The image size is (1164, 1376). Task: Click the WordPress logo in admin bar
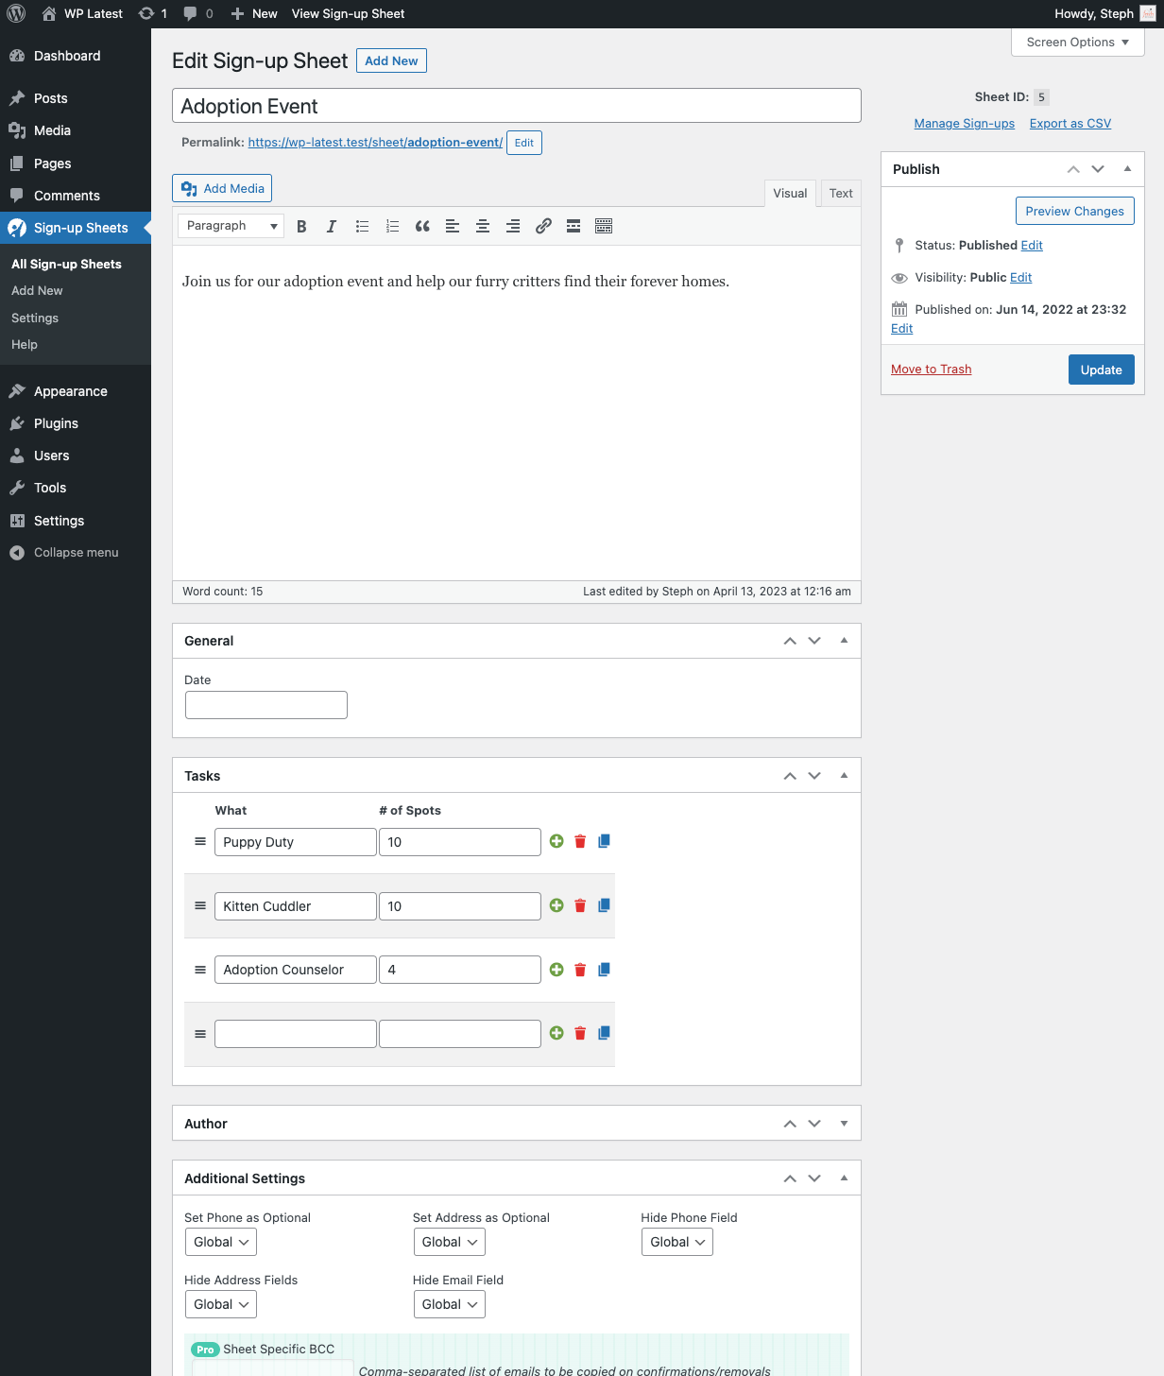(x=16, y=13)
